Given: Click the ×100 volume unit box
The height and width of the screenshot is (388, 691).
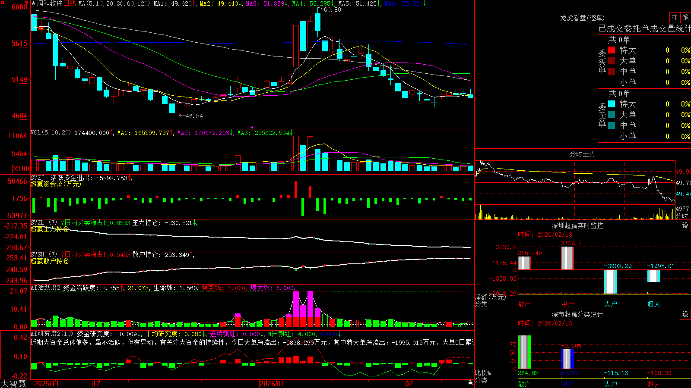Looking at the screenshot, I should click(x=21, y=169).
